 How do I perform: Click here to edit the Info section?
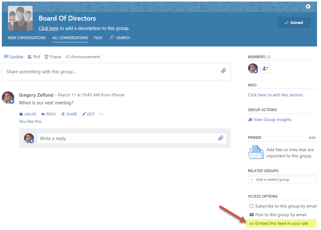[275, 95]
